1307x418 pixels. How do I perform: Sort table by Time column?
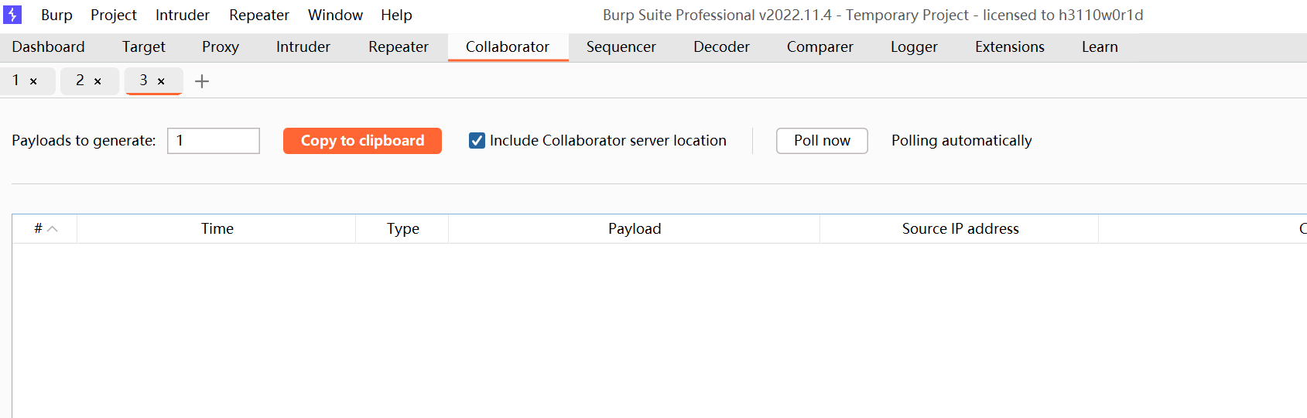(x=217, y=229)
